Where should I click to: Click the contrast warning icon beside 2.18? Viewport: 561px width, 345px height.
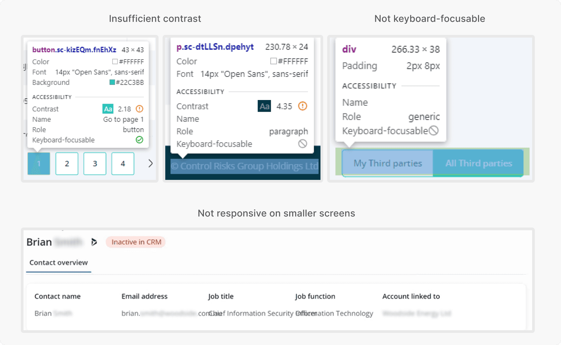[139, 109]
